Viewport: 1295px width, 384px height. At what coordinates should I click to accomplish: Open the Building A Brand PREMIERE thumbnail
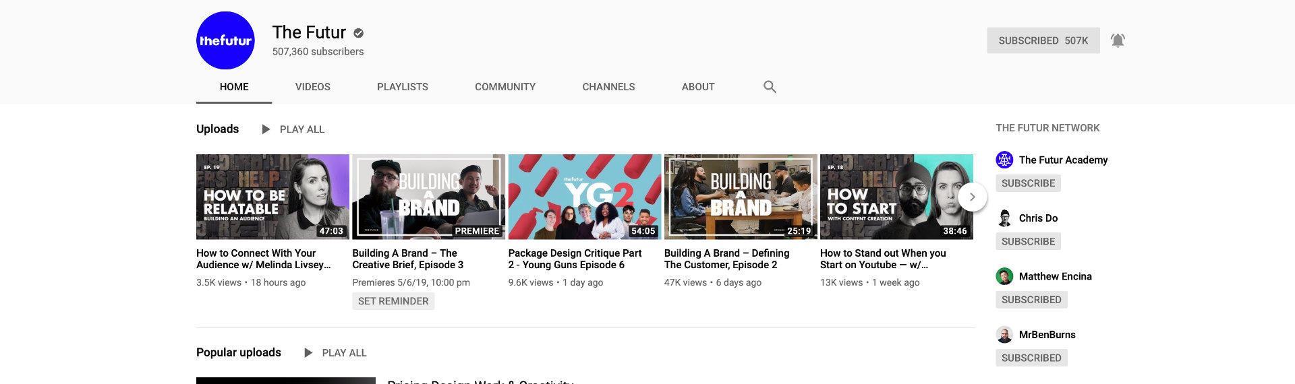[x=428, y=197]
